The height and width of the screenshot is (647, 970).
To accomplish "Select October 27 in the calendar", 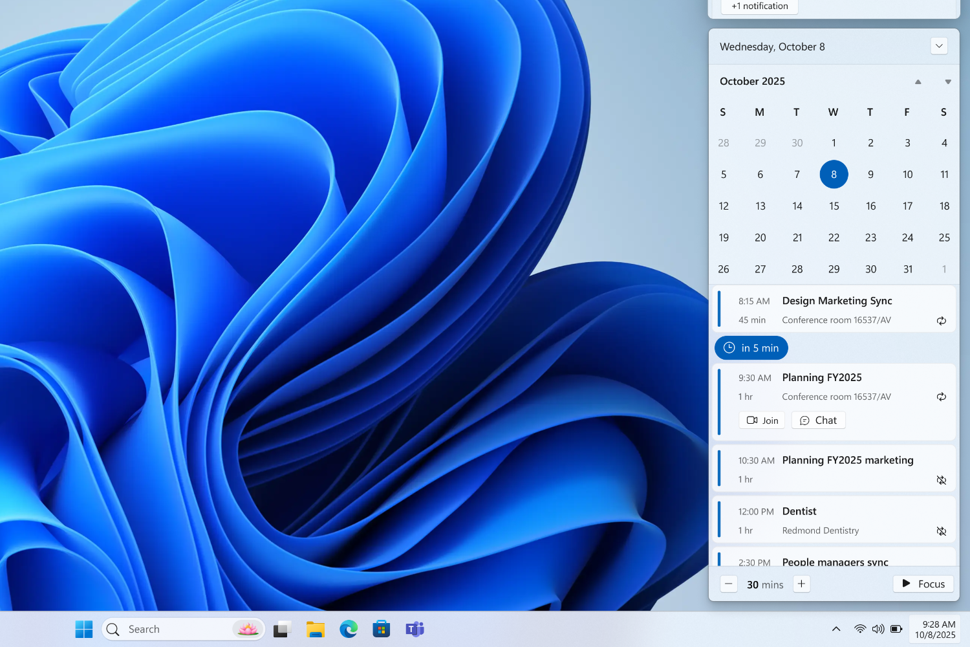I will tap(760, 269).
